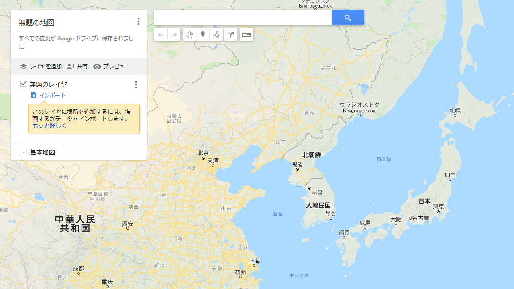
Task: Undo the last map edit
Action: [161, 35]
